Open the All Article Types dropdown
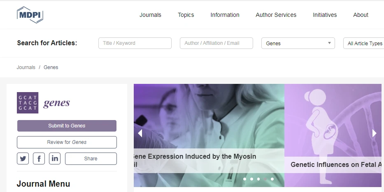Viewport: 384px width, 192px height. click(x=364, y=43)
